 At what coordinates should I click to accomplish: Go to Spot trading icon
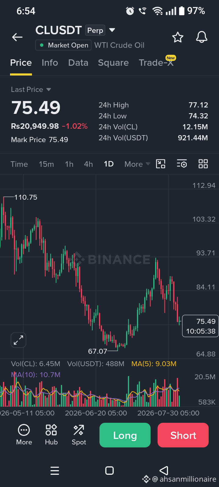[79, 435]
